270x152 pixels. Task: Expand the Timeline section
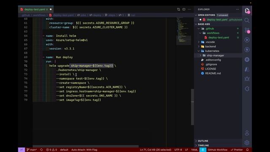[196, 145]
